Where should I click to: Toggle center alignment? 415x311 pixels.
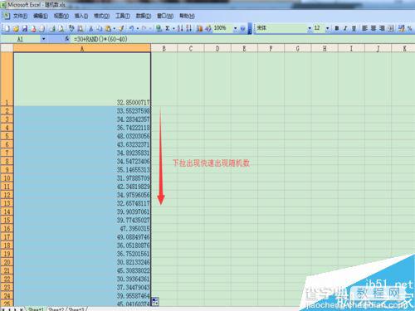(x=373, y=28)
